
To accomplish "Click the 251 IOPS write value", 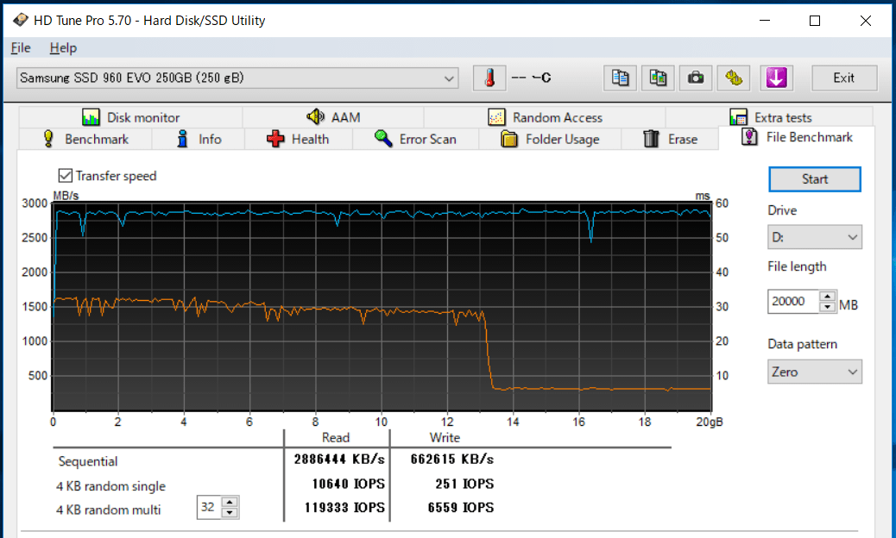I will coord(464,484).
